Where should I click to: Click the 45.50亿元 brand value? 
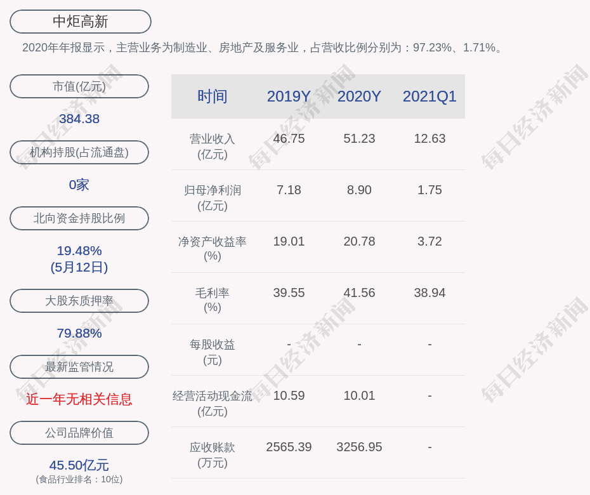click(x=79, y=465)
